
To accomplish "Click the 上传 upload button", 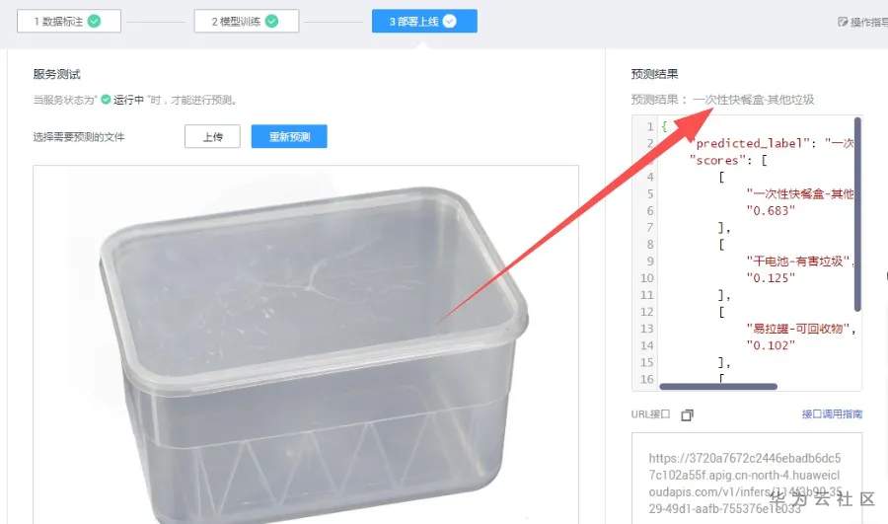I will click(212, 136).
